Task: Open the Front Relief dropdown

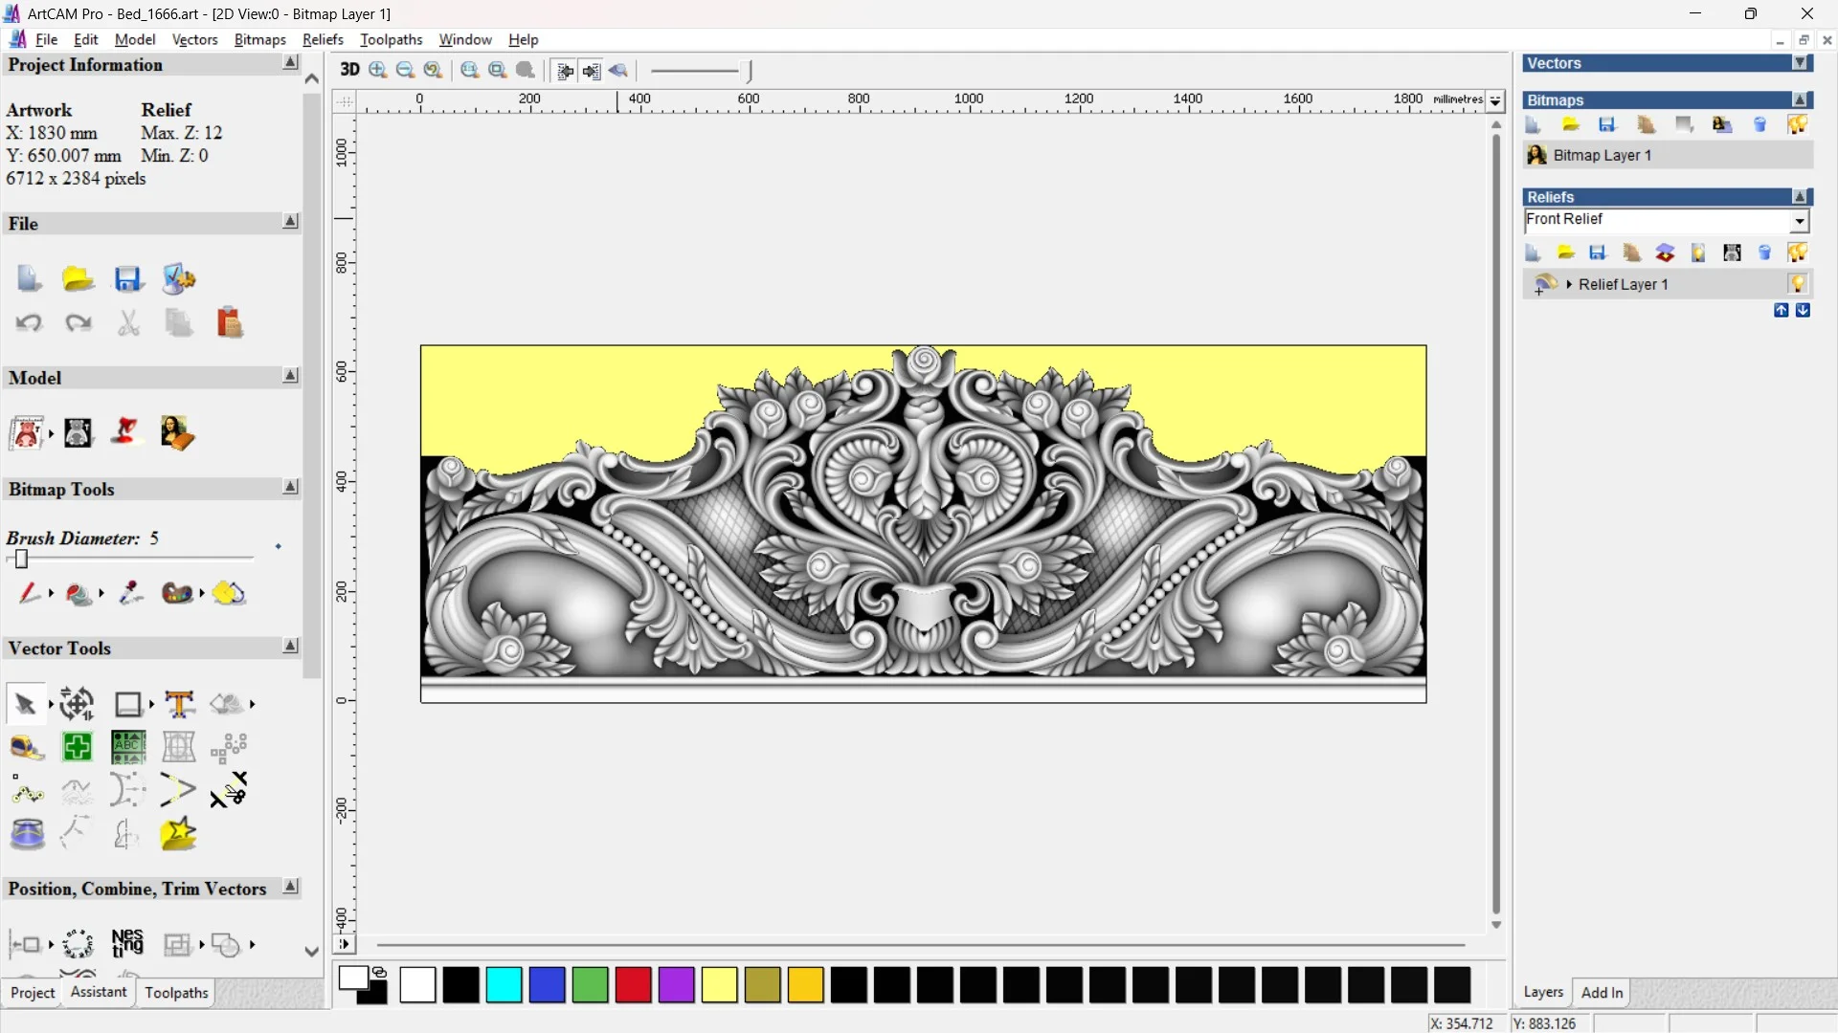Action: (1800, 221)
